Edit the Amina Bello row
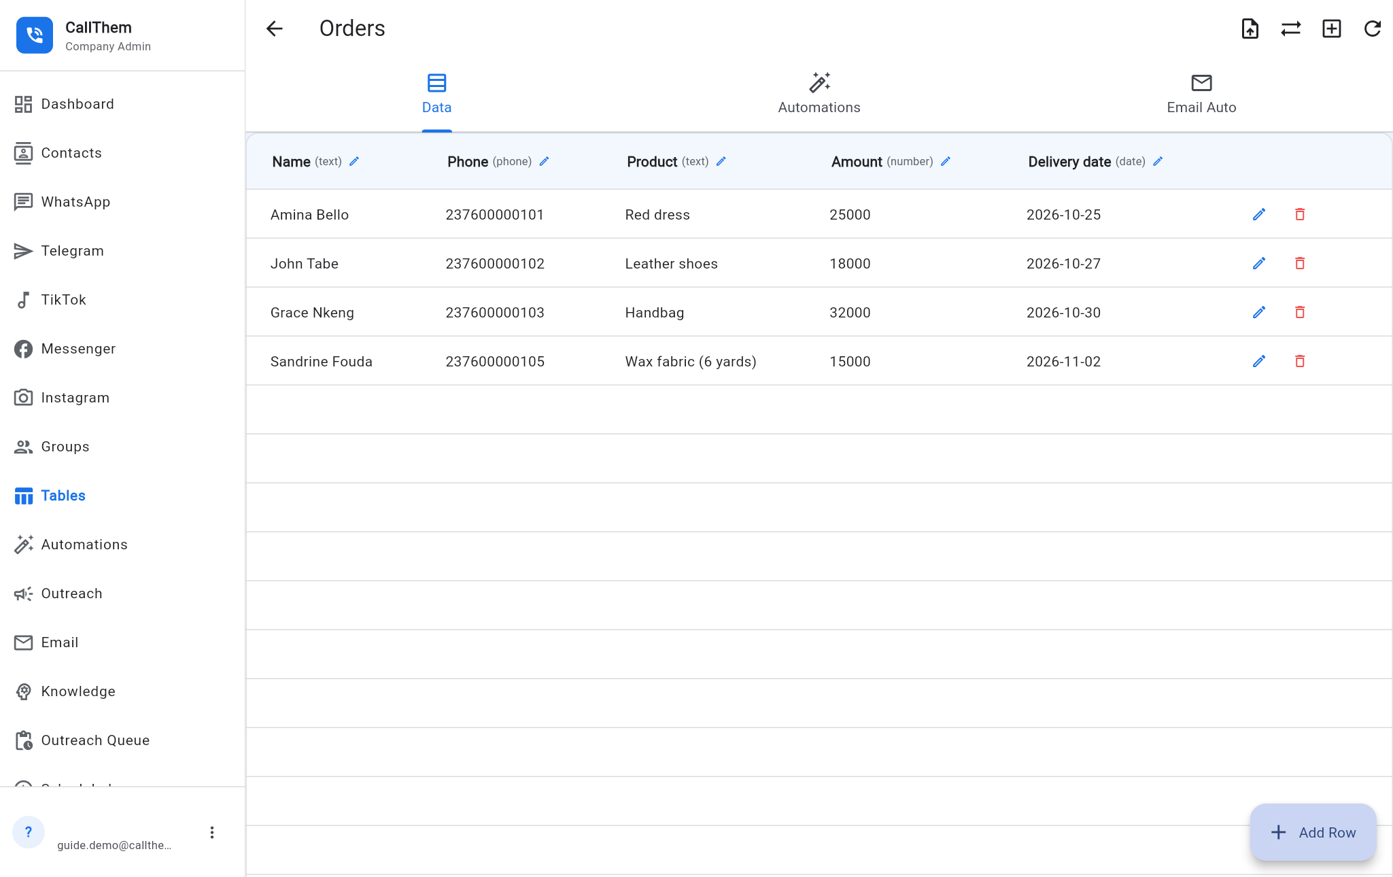Image resolution: width=1393 pixels, height=877 pixels. click(1259, 215)
